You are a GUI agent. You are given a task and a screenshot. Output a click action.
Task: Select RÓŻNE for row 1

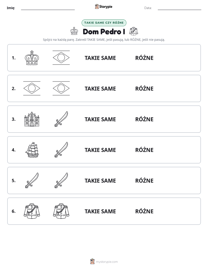tap(144, 58)
